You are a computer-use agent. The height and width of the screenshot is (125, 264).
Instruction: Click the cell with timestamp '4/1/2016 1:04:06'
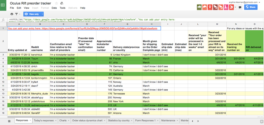tap(19, 74)
